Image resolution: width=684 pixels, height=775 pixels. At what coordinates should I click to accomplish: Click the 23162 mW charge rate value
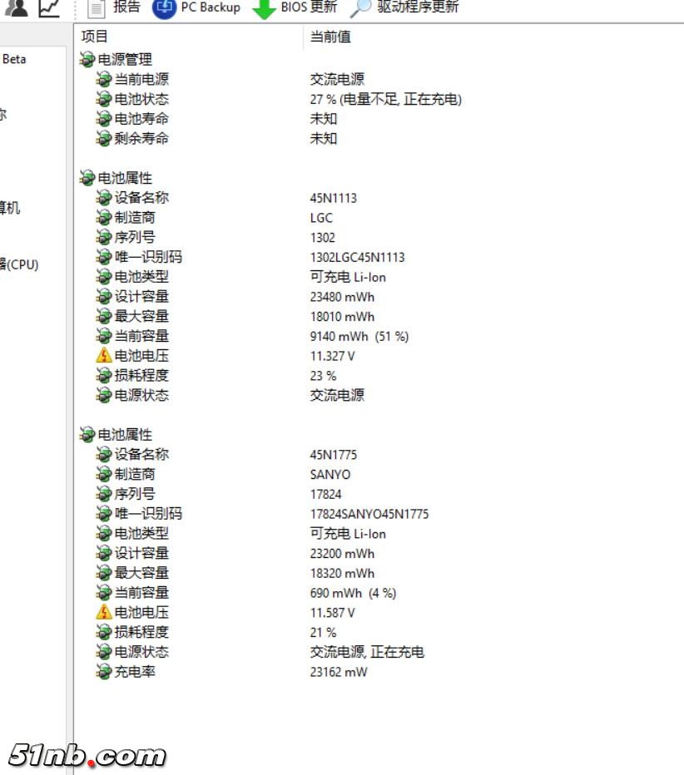(x=338, y=672)
